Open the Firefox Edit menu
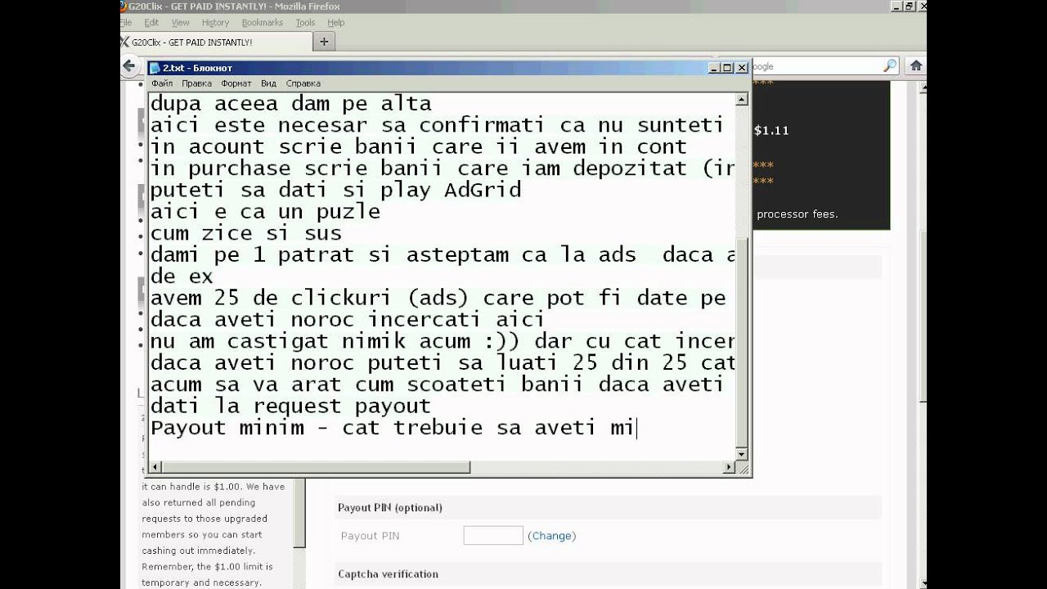The image size is (1047, 589). coord(151,23)
